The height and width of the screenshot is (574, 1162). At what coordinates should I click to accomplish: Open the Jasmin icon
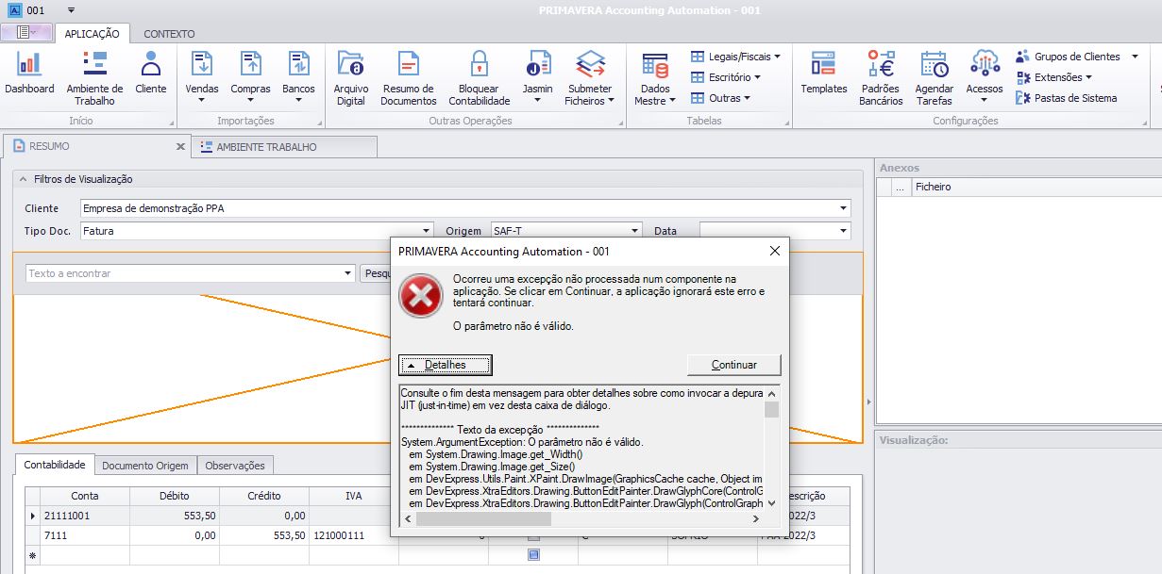pos(537,78)
